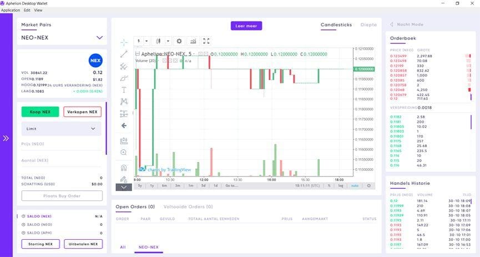Click the back arrow icon in chart tools
480x257 pixels.
tap(124, 125)
